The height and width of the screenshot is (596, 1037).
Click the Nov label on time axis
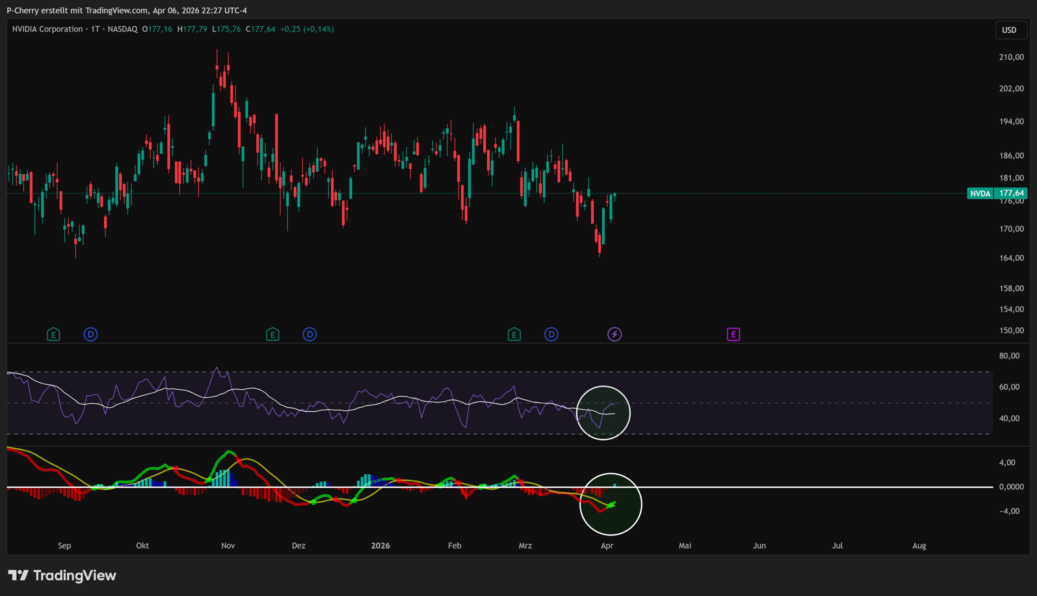pyautogui.click(x=228, y=546)
